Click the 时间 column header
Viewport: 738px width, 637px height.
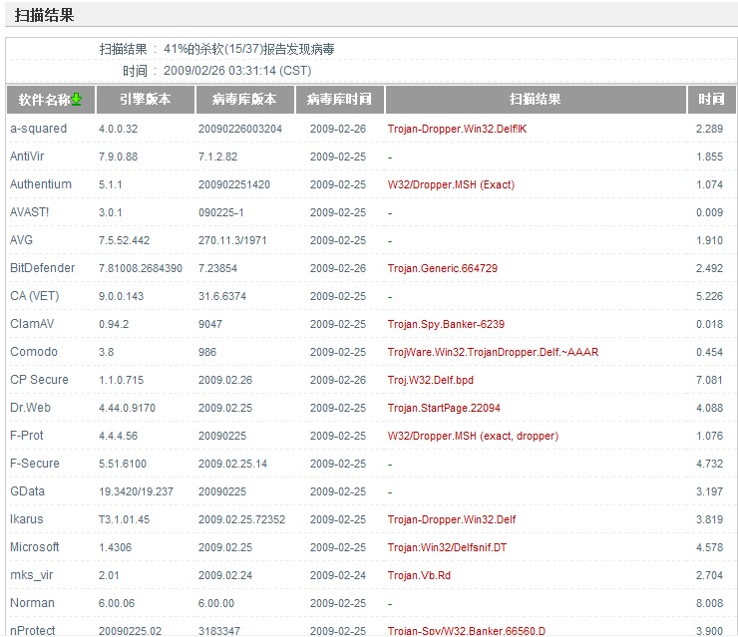pos(711,100)
